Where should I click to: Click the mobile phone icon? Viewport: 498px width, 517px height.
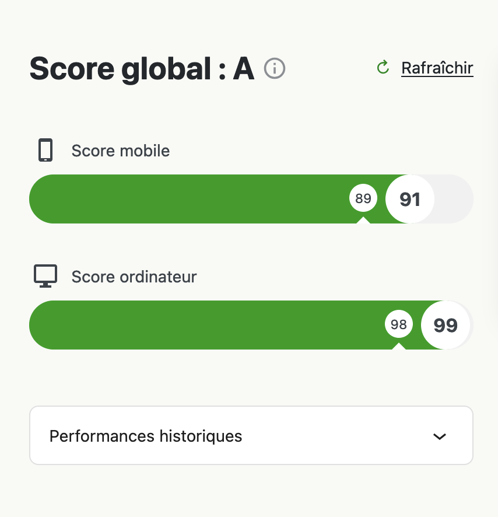45,150
